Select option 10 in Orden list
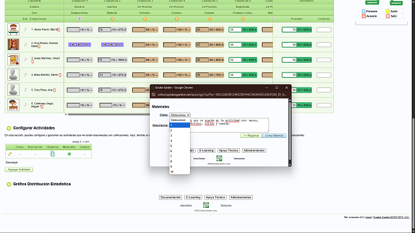Image resolution: width=415 pixels, height=233 pixels. 180,172
